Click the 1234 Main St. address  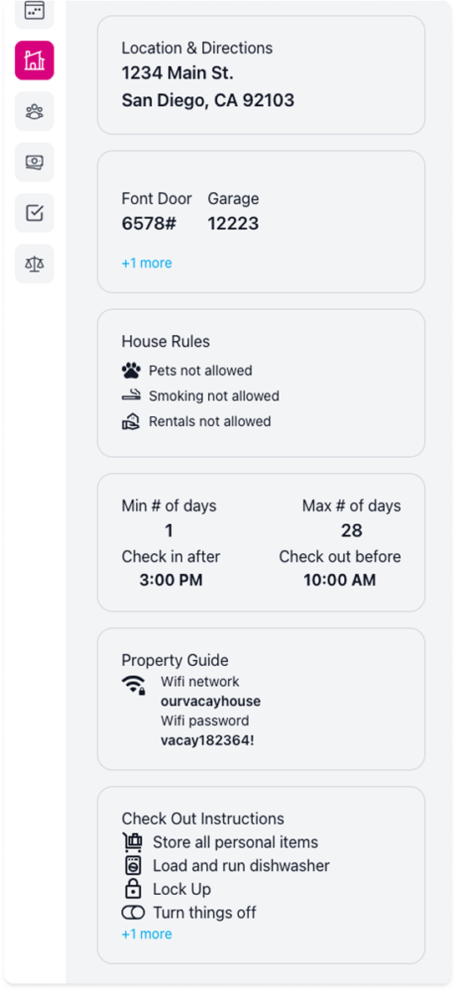click(178, 74)
